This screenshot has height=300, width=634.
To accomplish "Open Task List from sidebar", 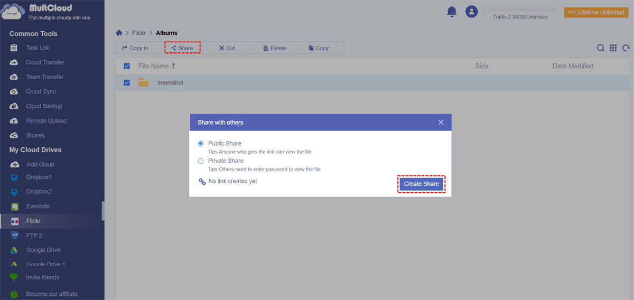I will click(37, 48).
